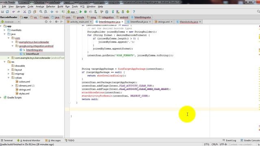Switch to the MainActivity.java tab
The height and width of the screenshot is (146, 260).
click(188, 21)
